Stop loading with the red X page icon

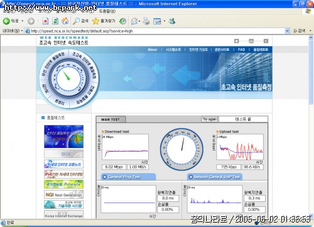pos(45,21)
